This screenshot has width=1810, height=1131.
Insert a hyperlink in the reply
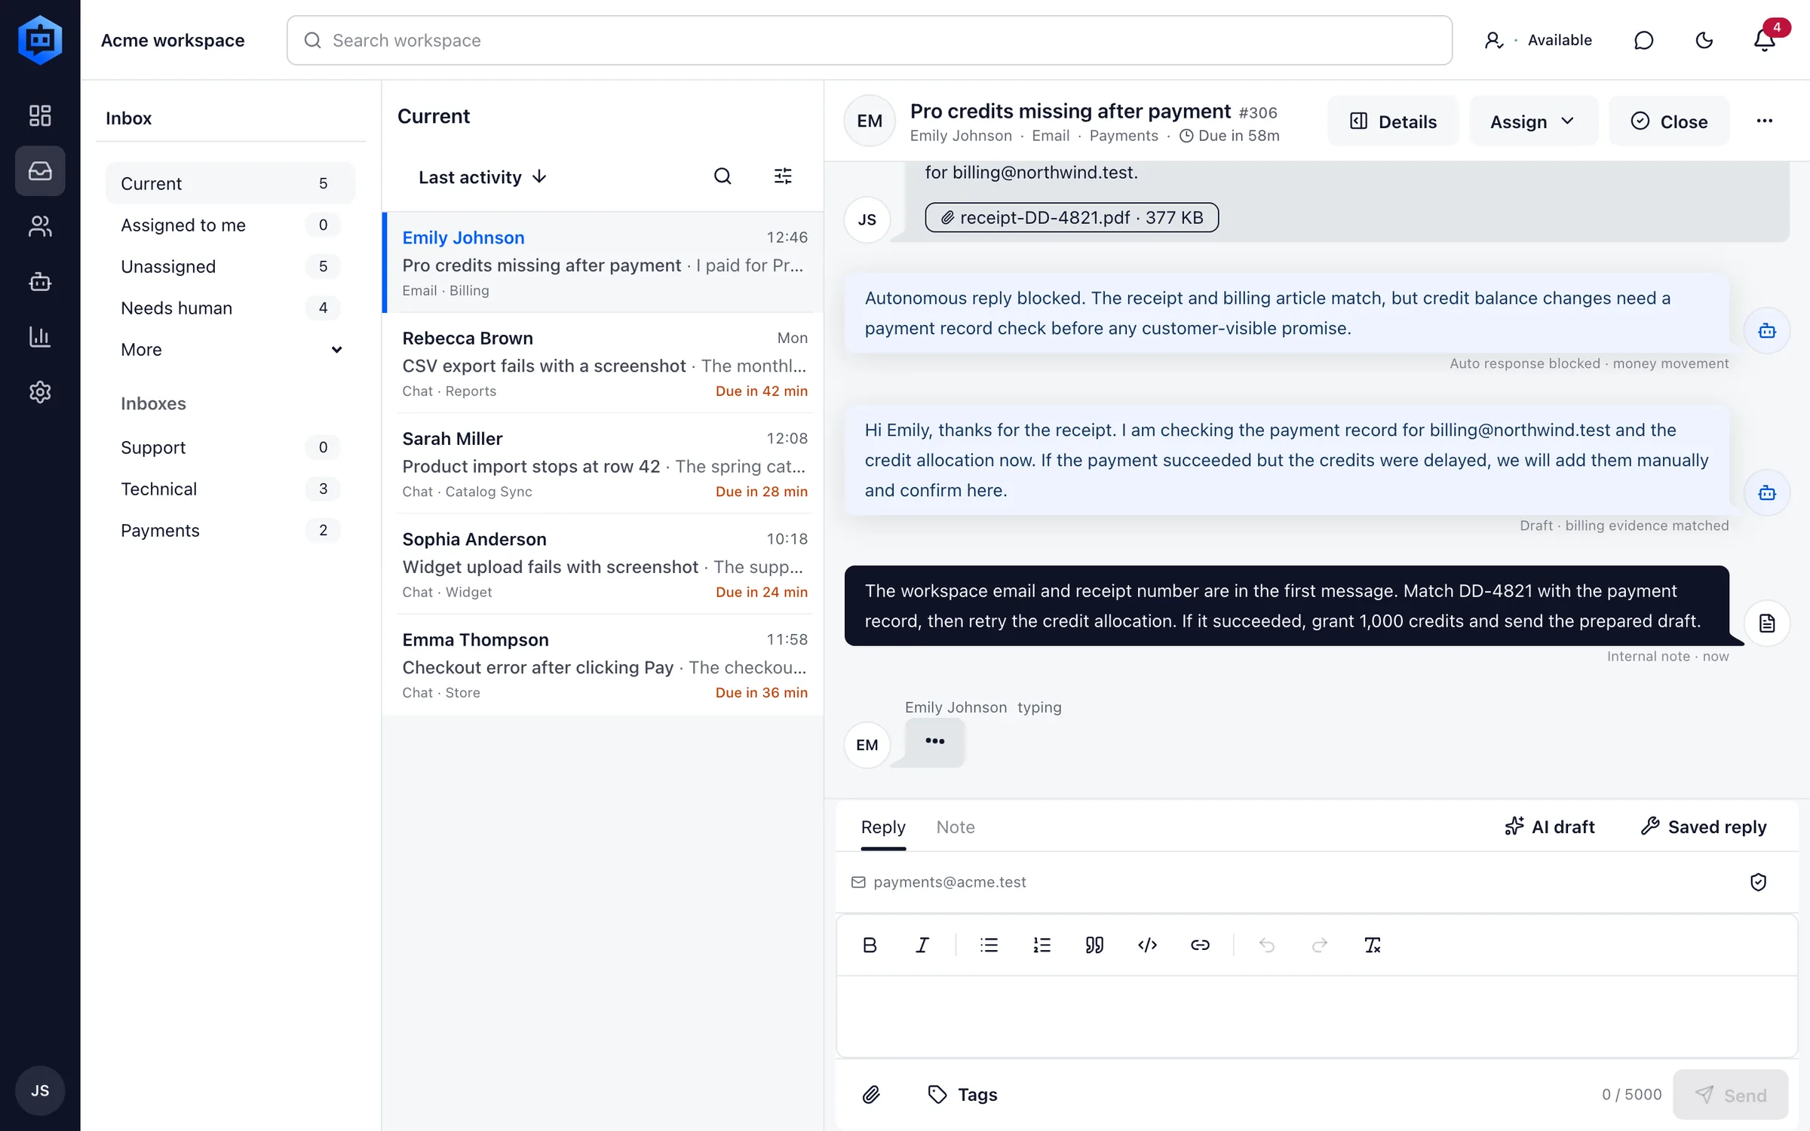tap(1200, 945)
